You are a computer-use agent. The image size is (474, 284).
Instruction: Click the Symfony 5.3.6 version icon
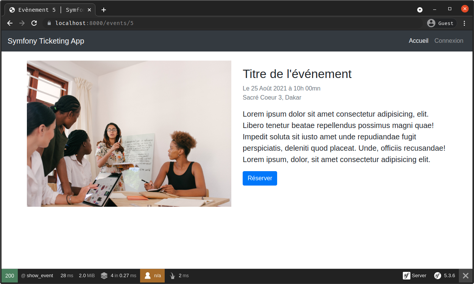tap(444, 276)
